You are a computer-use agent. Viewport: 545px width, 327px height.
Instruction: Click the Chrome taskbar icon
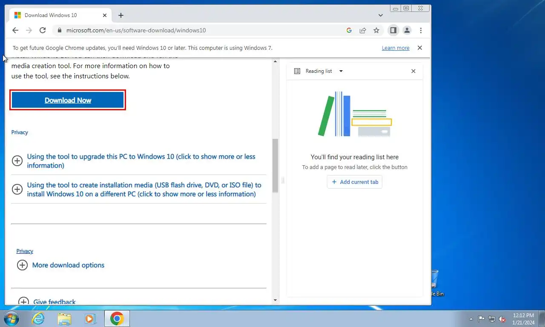[x=117, y=318]
